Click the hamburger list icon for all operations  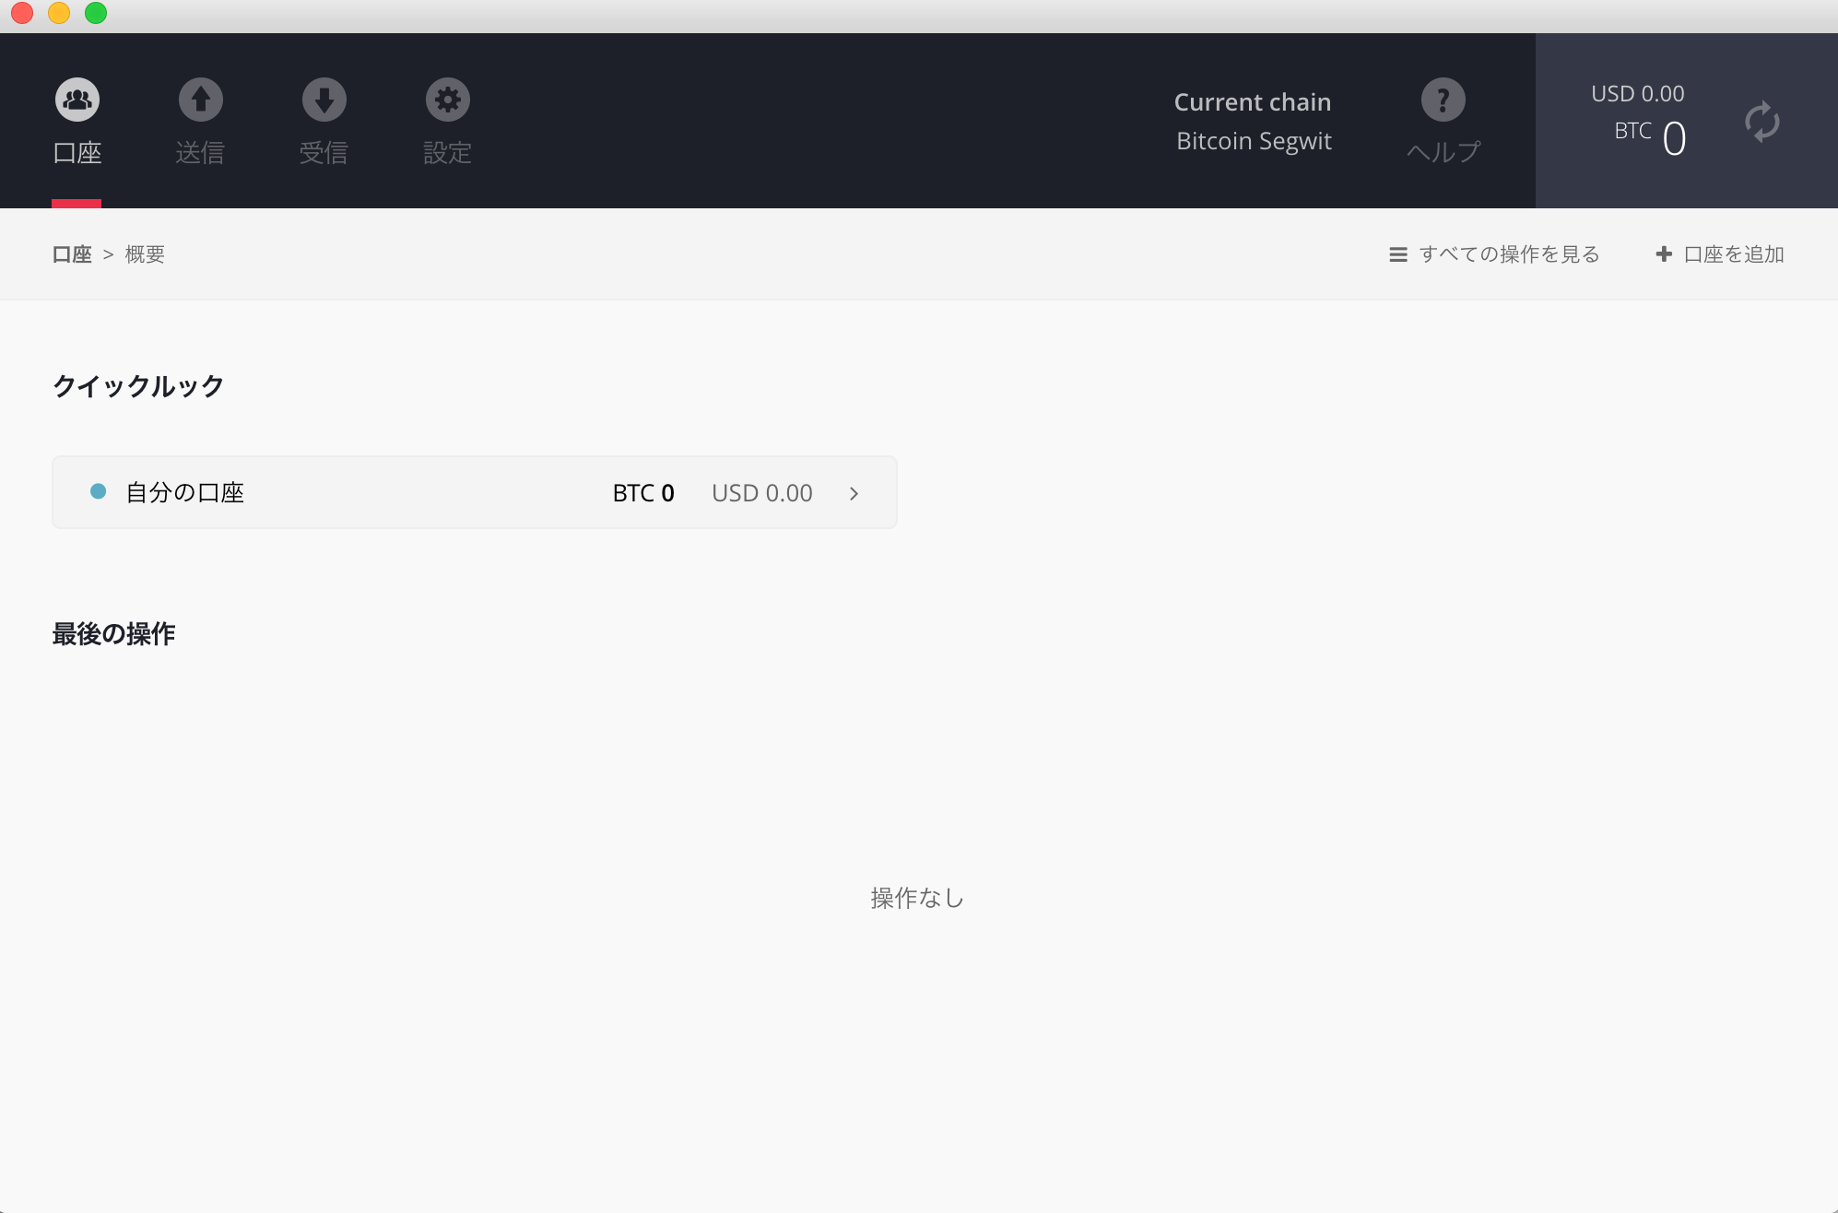(1397, 254)
